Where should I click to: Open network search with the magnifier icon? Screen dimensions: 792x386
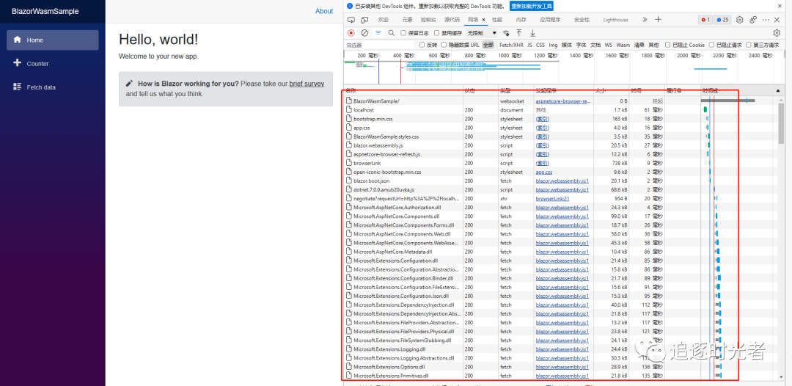[x=392, y=33]
